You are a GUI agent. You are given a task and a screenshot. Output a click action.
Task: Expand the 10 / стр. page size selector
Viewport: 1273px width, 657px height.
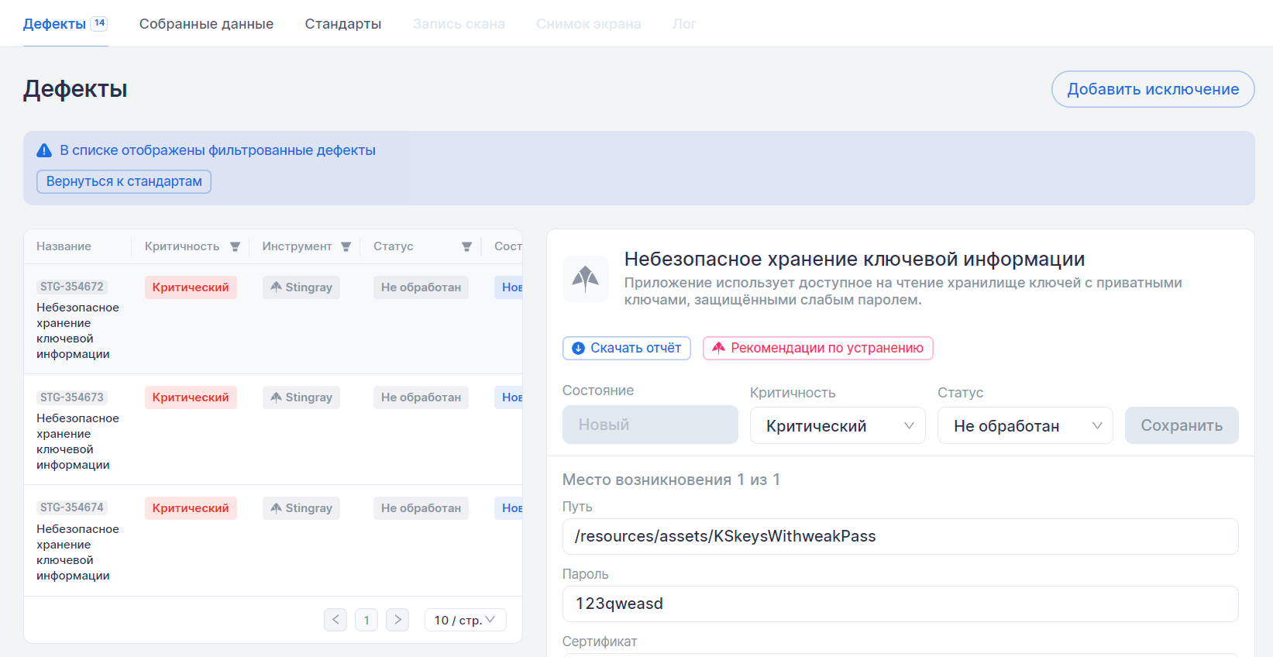coord(465,620)
